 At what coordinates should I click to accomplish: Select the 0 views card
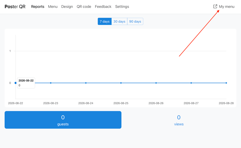179,120
